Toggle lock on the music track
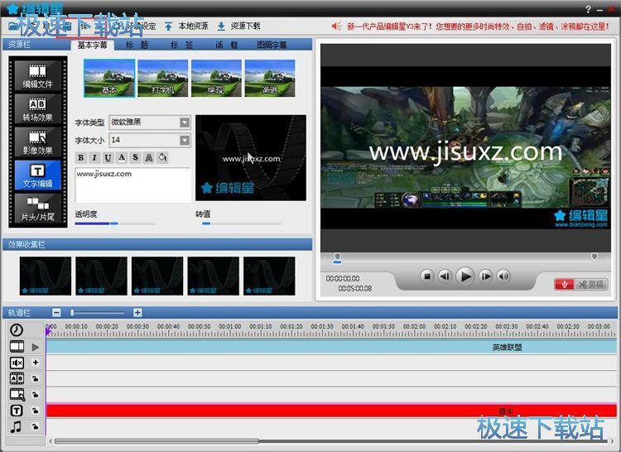The width and height of the screenshot is (621, 452). tap(36, 426)
